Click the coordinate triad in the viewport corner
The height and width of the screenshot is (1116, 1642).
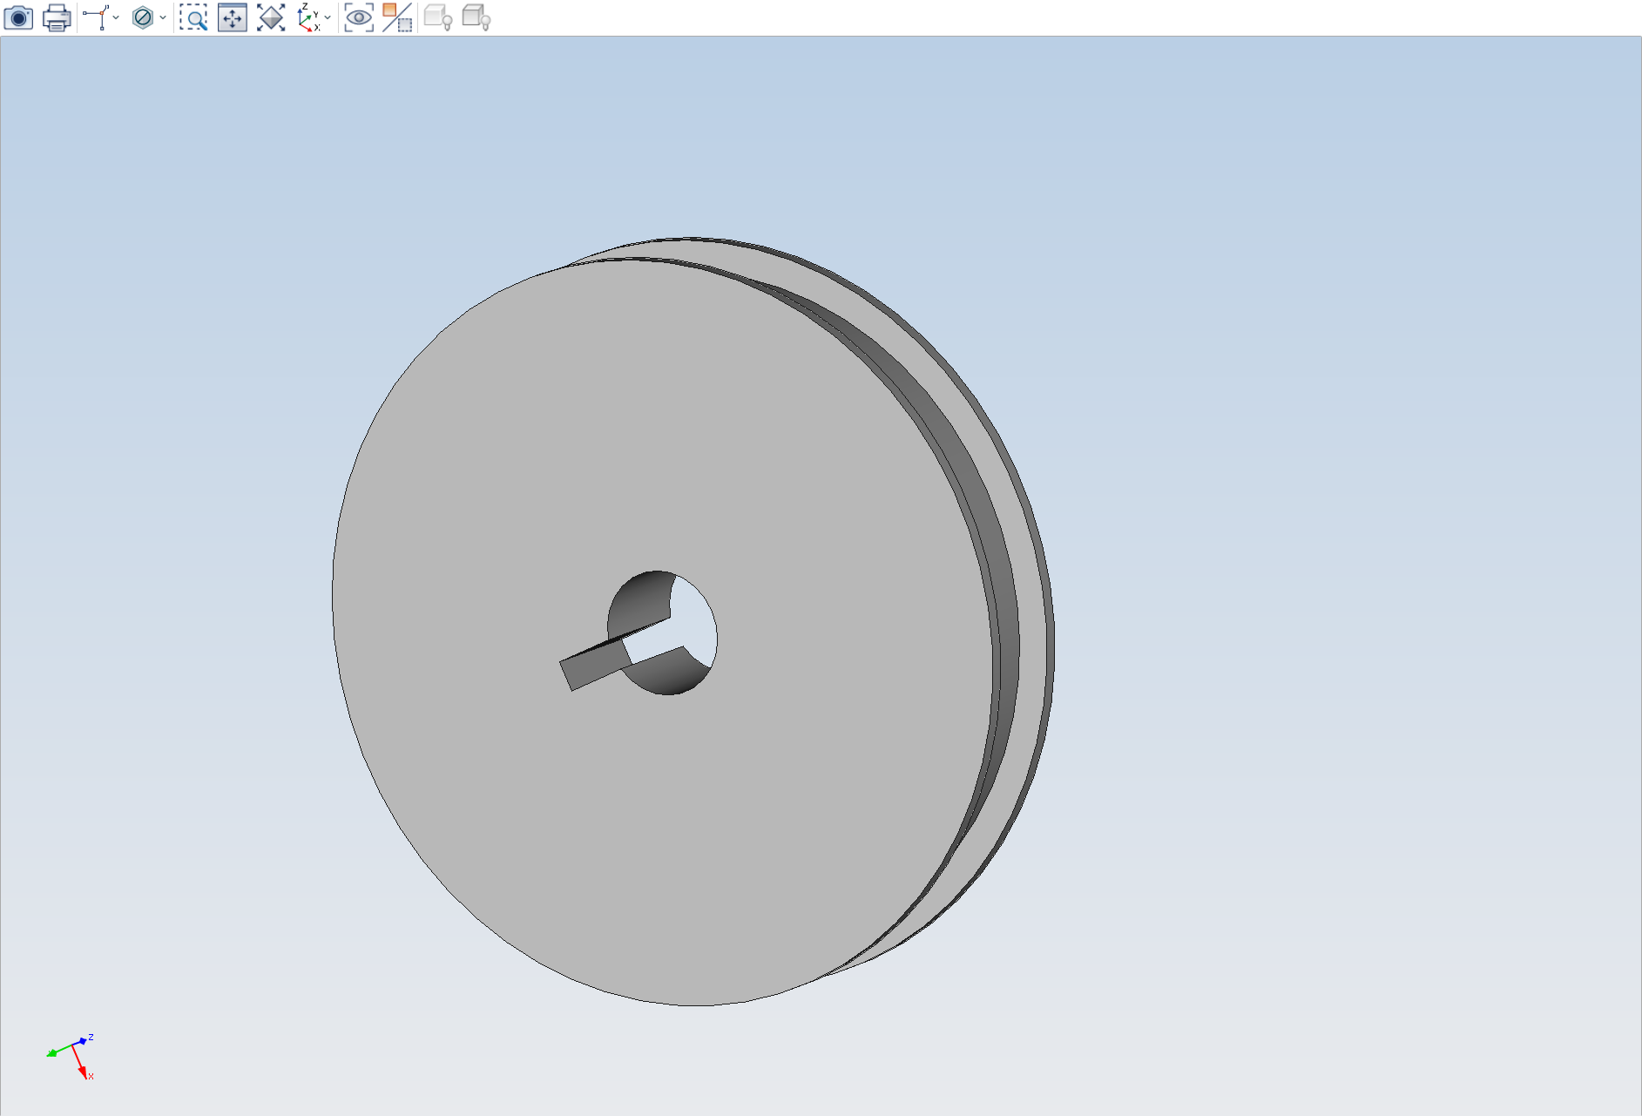pyautogui.click(x=71, y=1057)
